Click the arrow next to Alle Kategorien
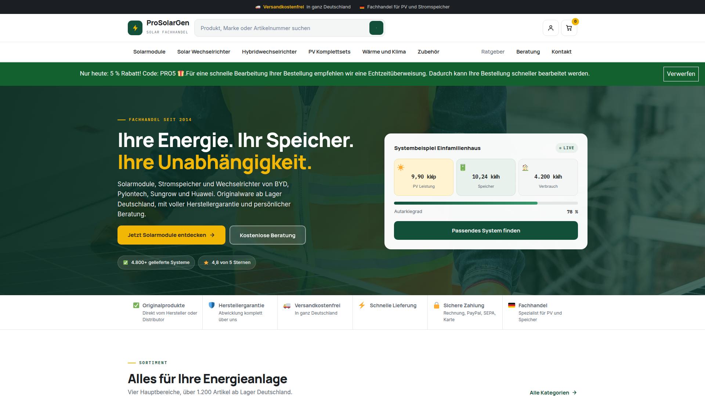Screen dimensions: 705x396 [x=574, y=393]
